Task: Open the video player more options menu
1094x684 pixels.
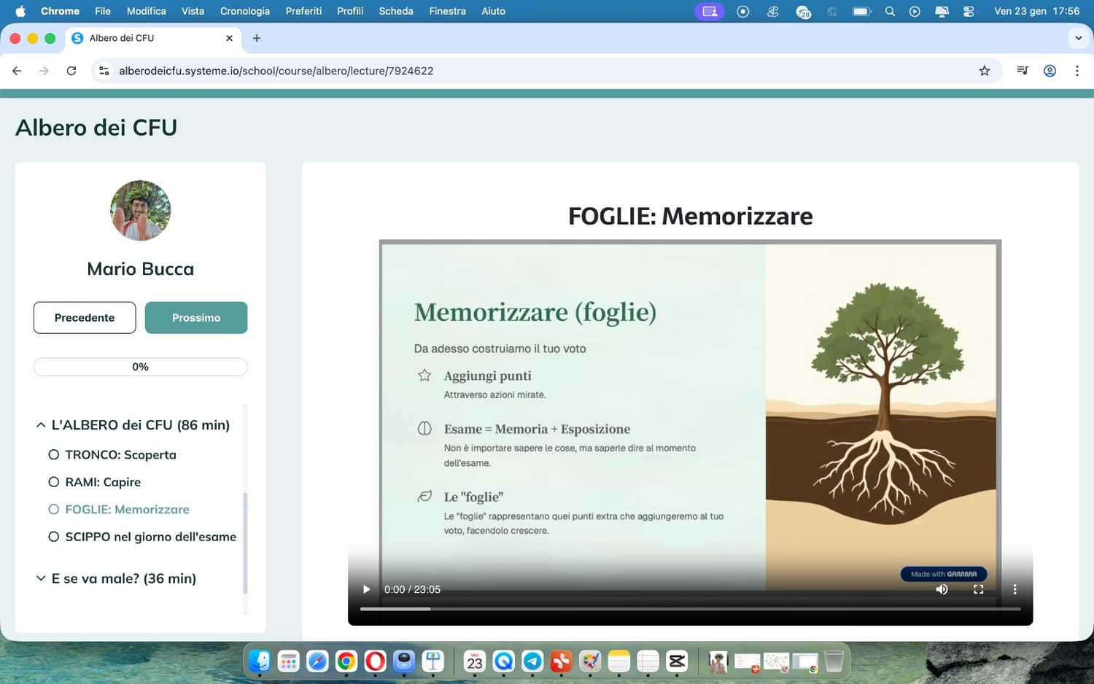Action: (1015, 589)
